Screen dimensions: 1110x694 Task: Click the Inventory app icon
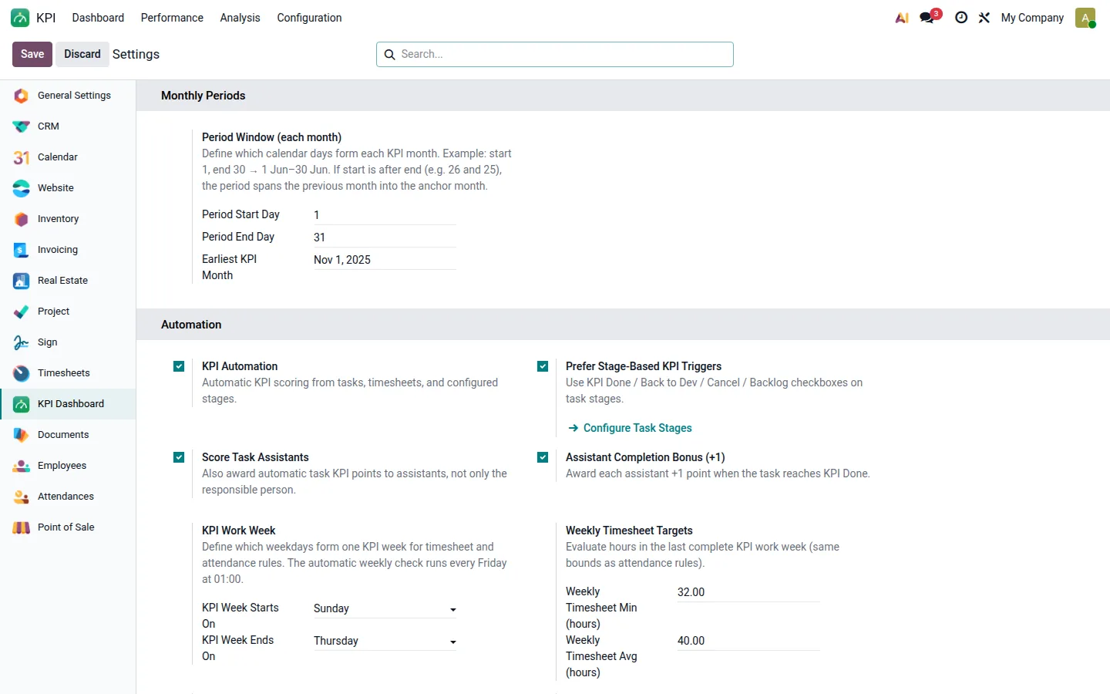pyautogui.click(x=22, y=219)
